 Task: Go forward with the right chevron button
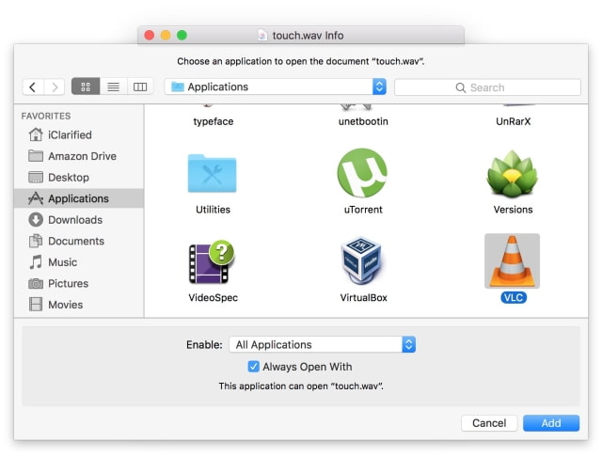[x=55, y=87]
